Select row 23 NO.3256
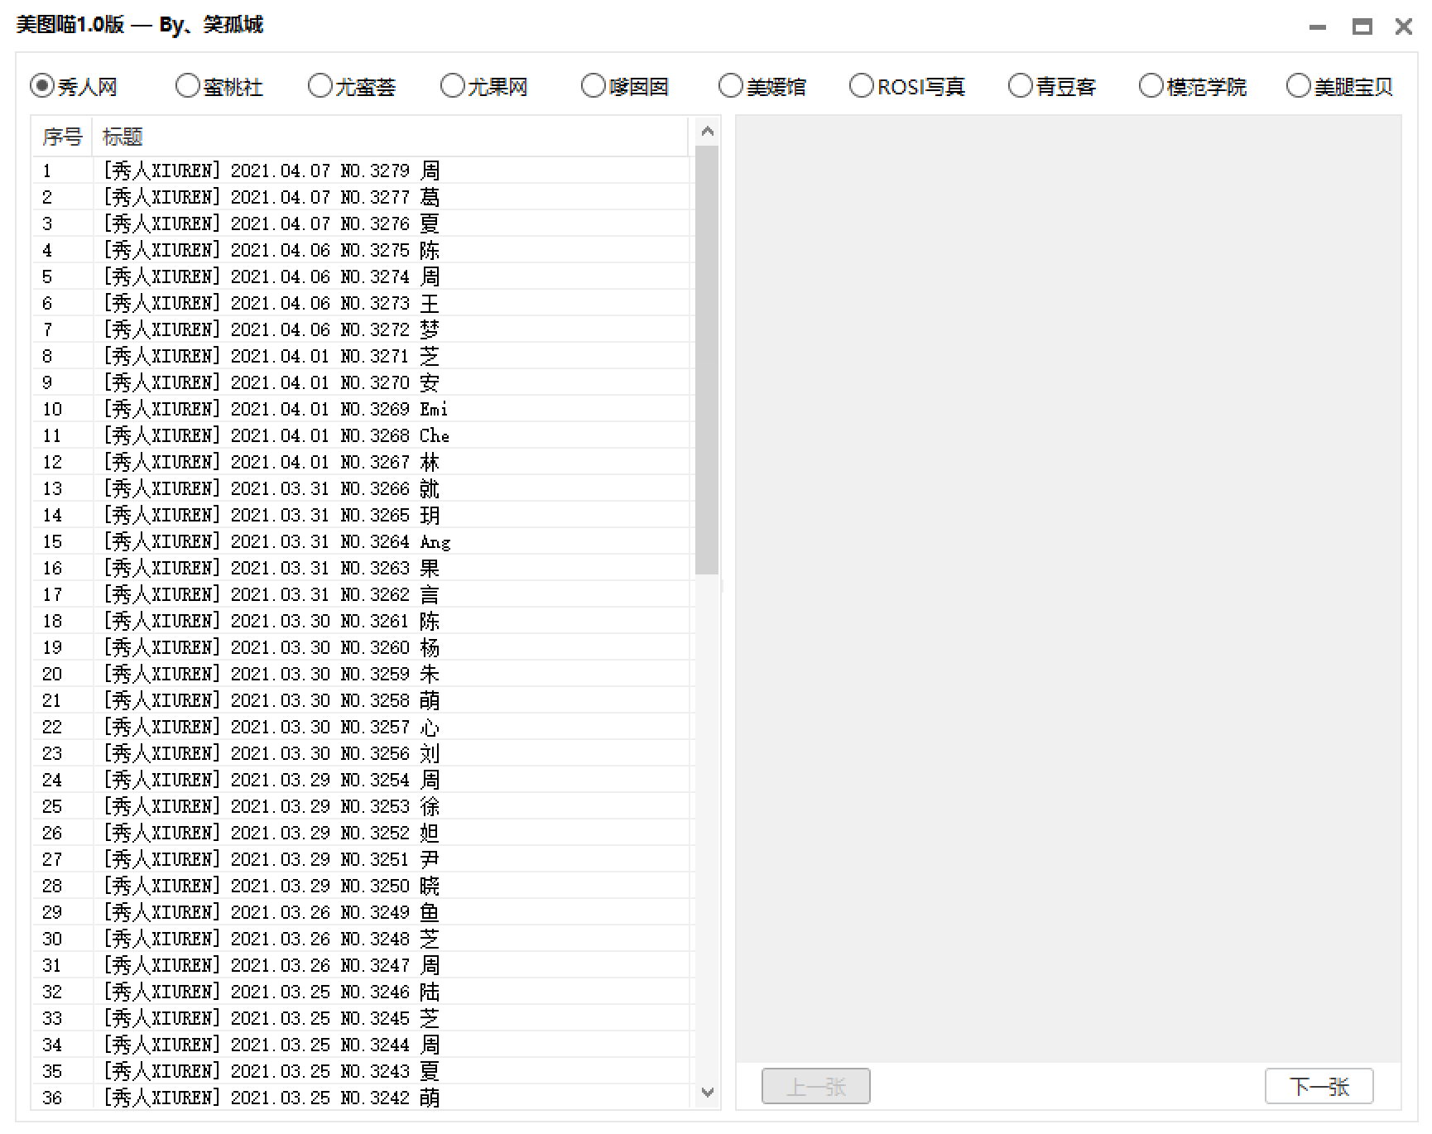This screenshot has height=1134, width=1432. tap(361, 753)
